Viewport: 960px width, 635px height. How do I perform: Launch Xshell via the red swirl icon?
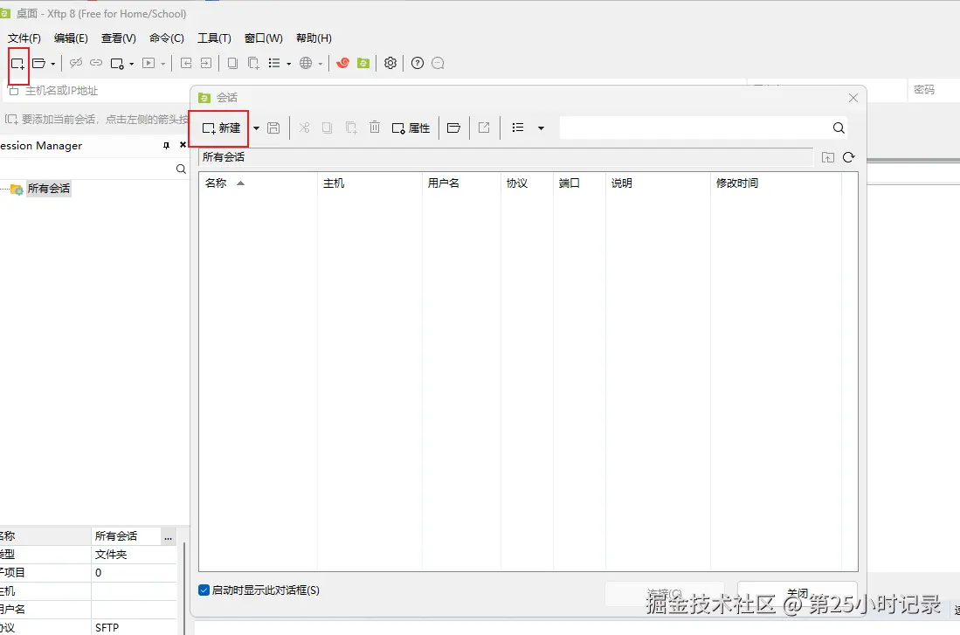point(342,63)
